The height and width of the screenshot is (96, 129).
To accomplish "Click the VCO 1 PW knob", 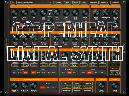I will coord(34,13).
